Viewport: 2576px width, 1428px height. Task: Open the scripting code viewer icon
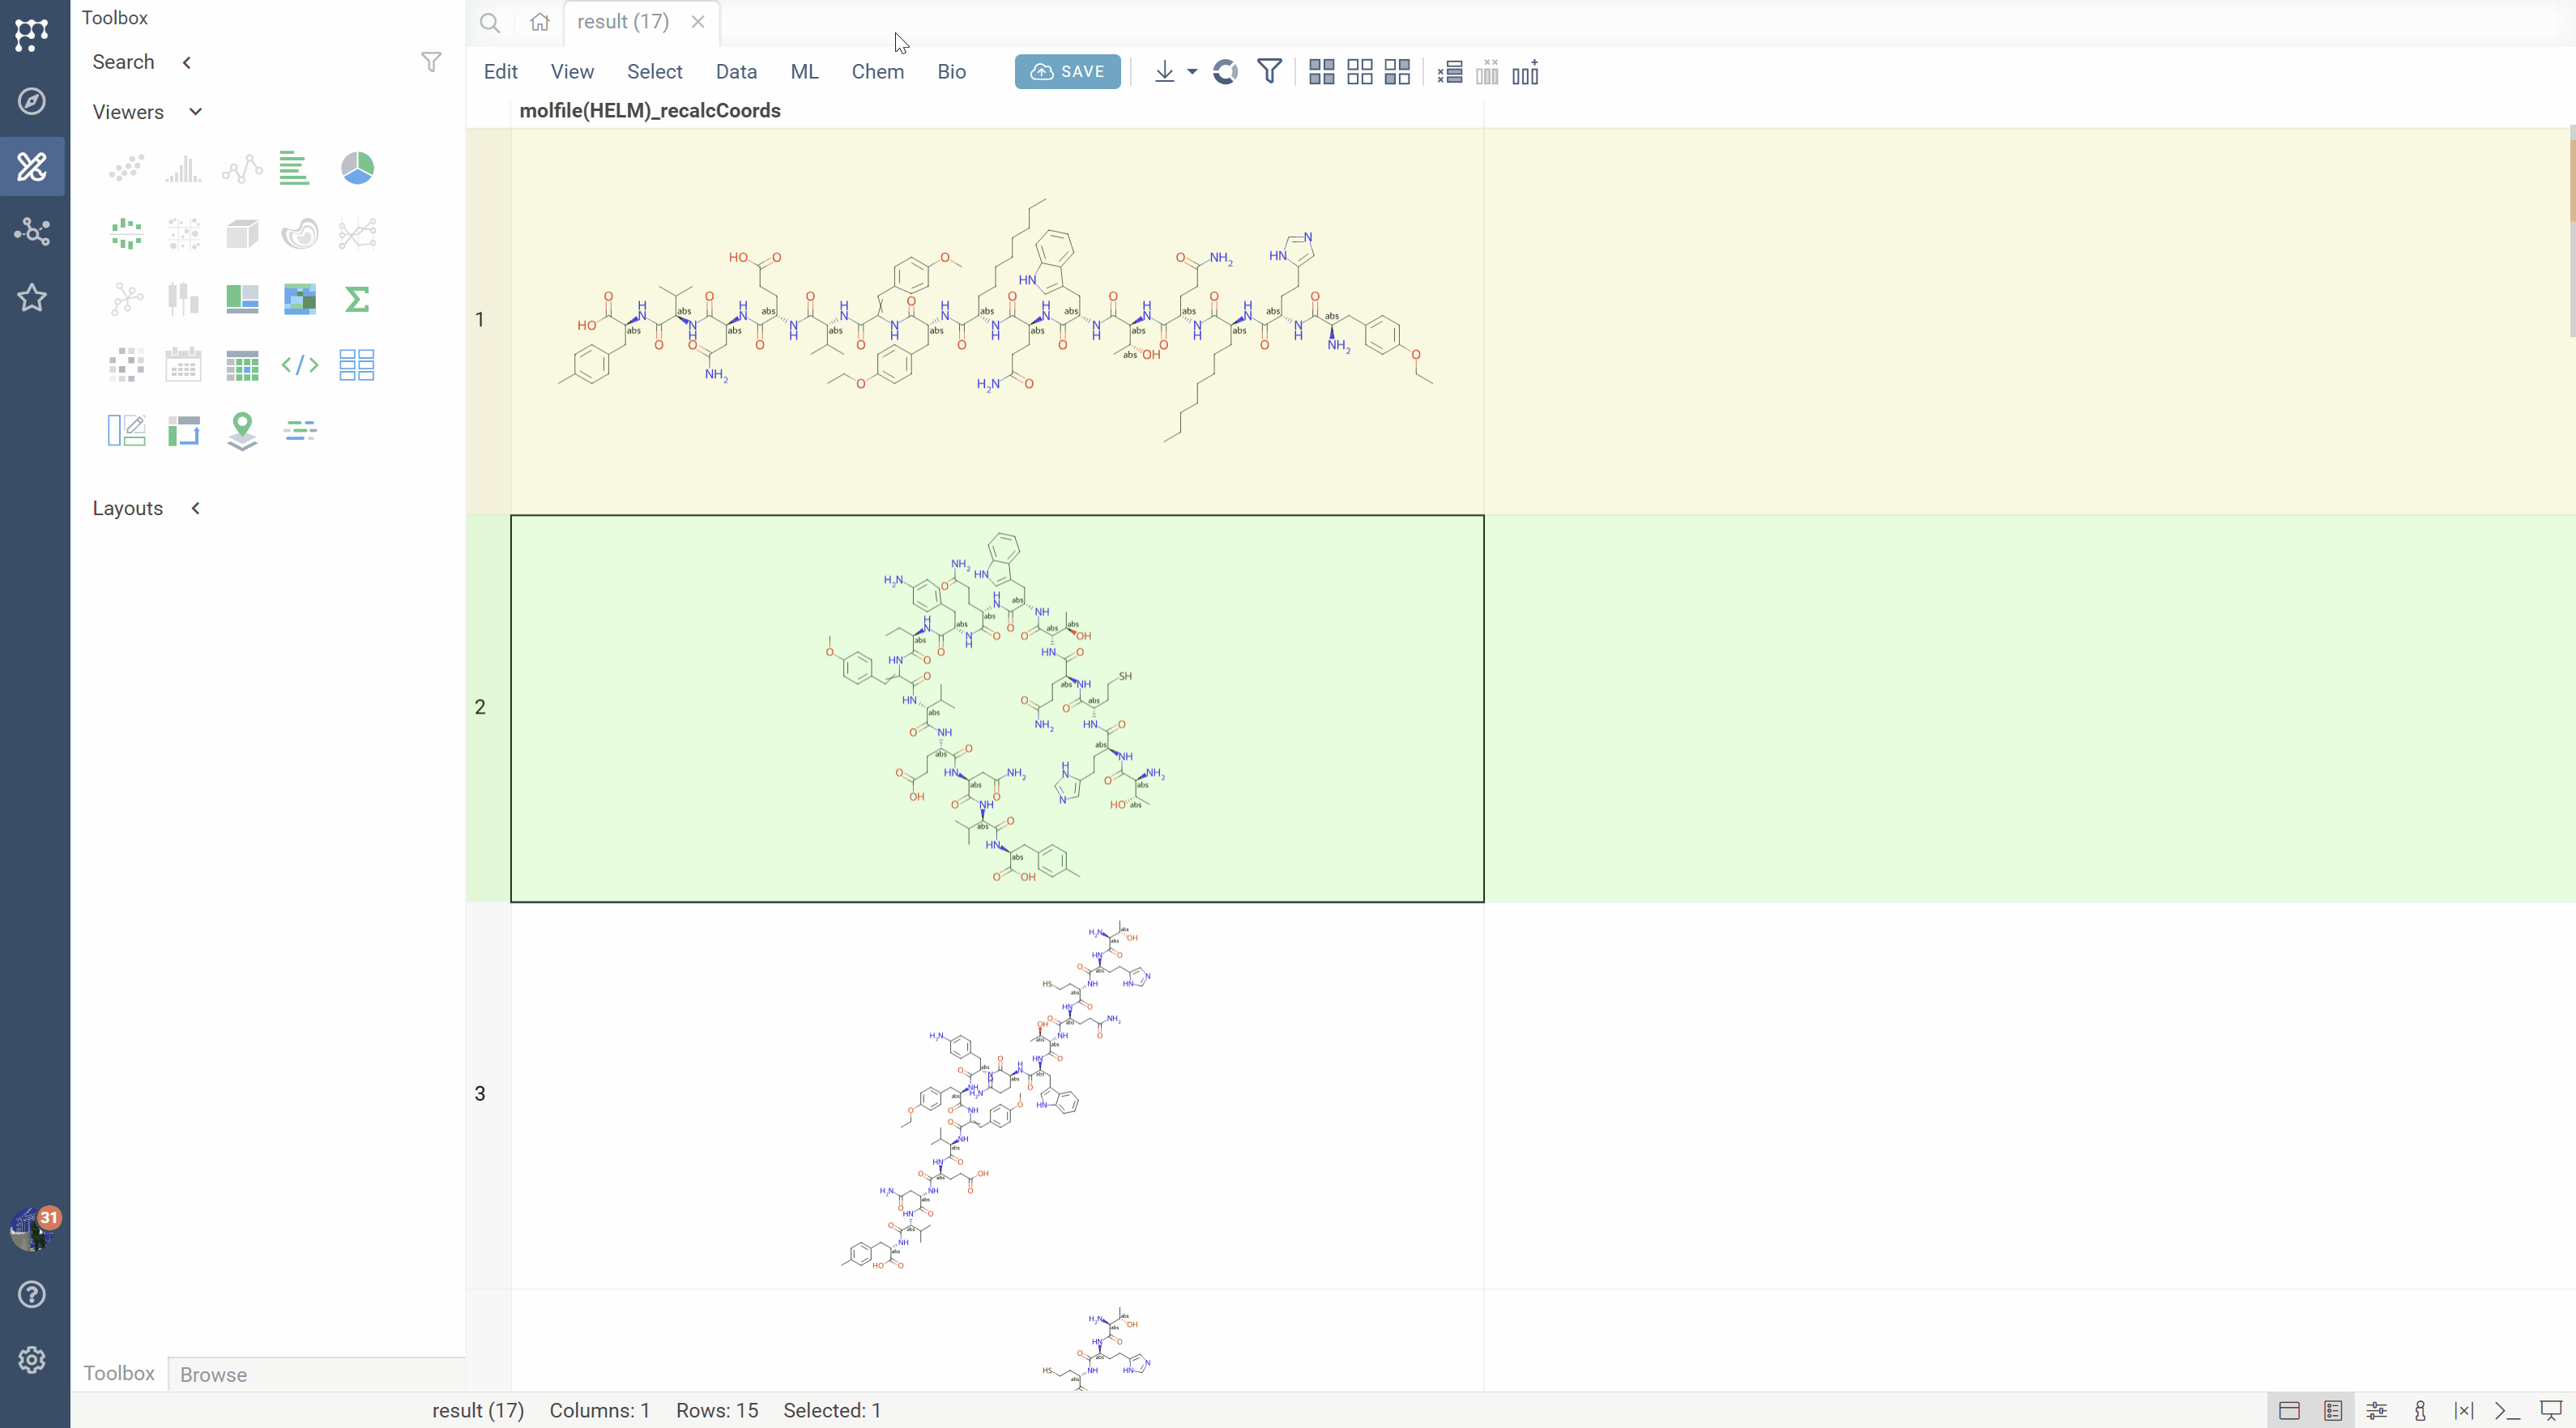tap(299, 365)
